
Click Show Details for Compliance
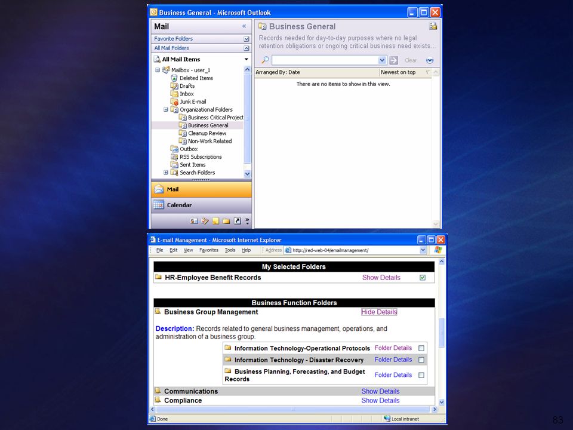(x=380, y=400)
